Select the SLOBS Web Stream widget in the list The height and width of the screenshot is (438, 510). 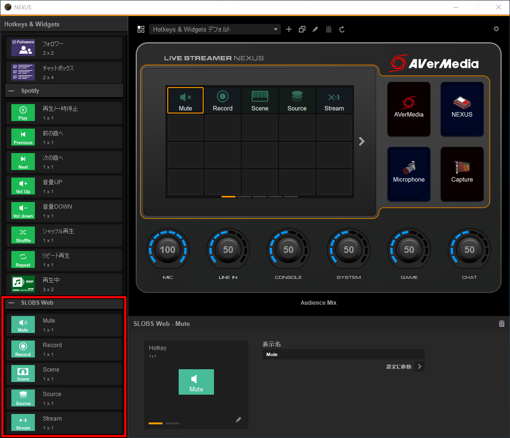point(64,423)
